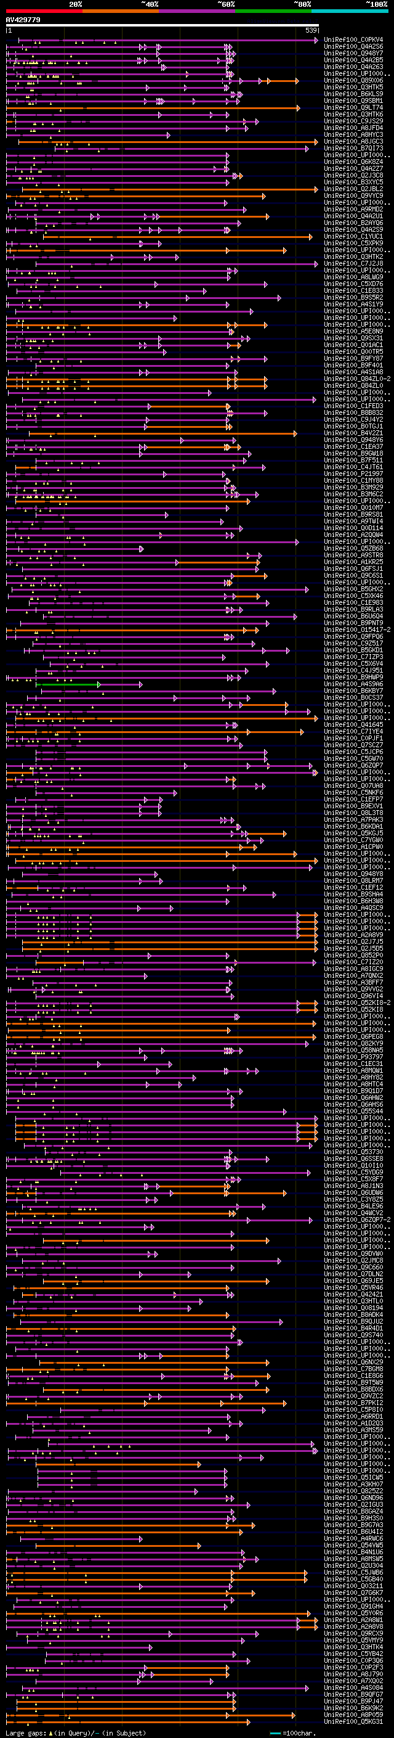Select hit UniRef100_A9RMD2

point(353,209)
